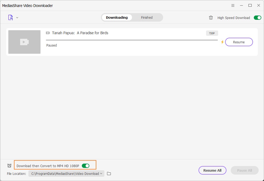This screenshot has width=264, height=181.
Task: Click the 720P quality badge
Action: point(212,33)
